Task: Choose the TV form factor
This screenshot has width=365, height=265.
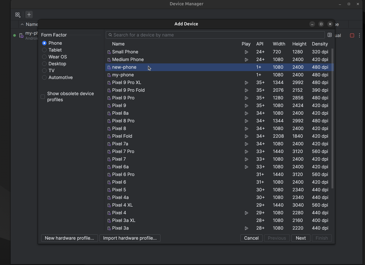Action: point(44,71)
